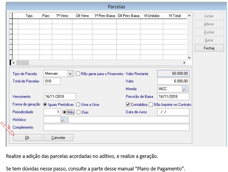Image resolution: width=228 pixels, height=172 pixels.
Task: Click the horizontal scroll left arrow
Action: point(14,63)
